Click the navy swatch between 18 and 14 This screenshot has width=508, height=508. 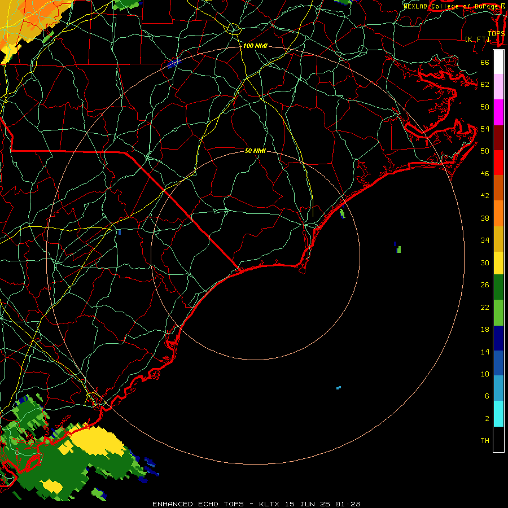pyautogui.click(x=498, y=338)
